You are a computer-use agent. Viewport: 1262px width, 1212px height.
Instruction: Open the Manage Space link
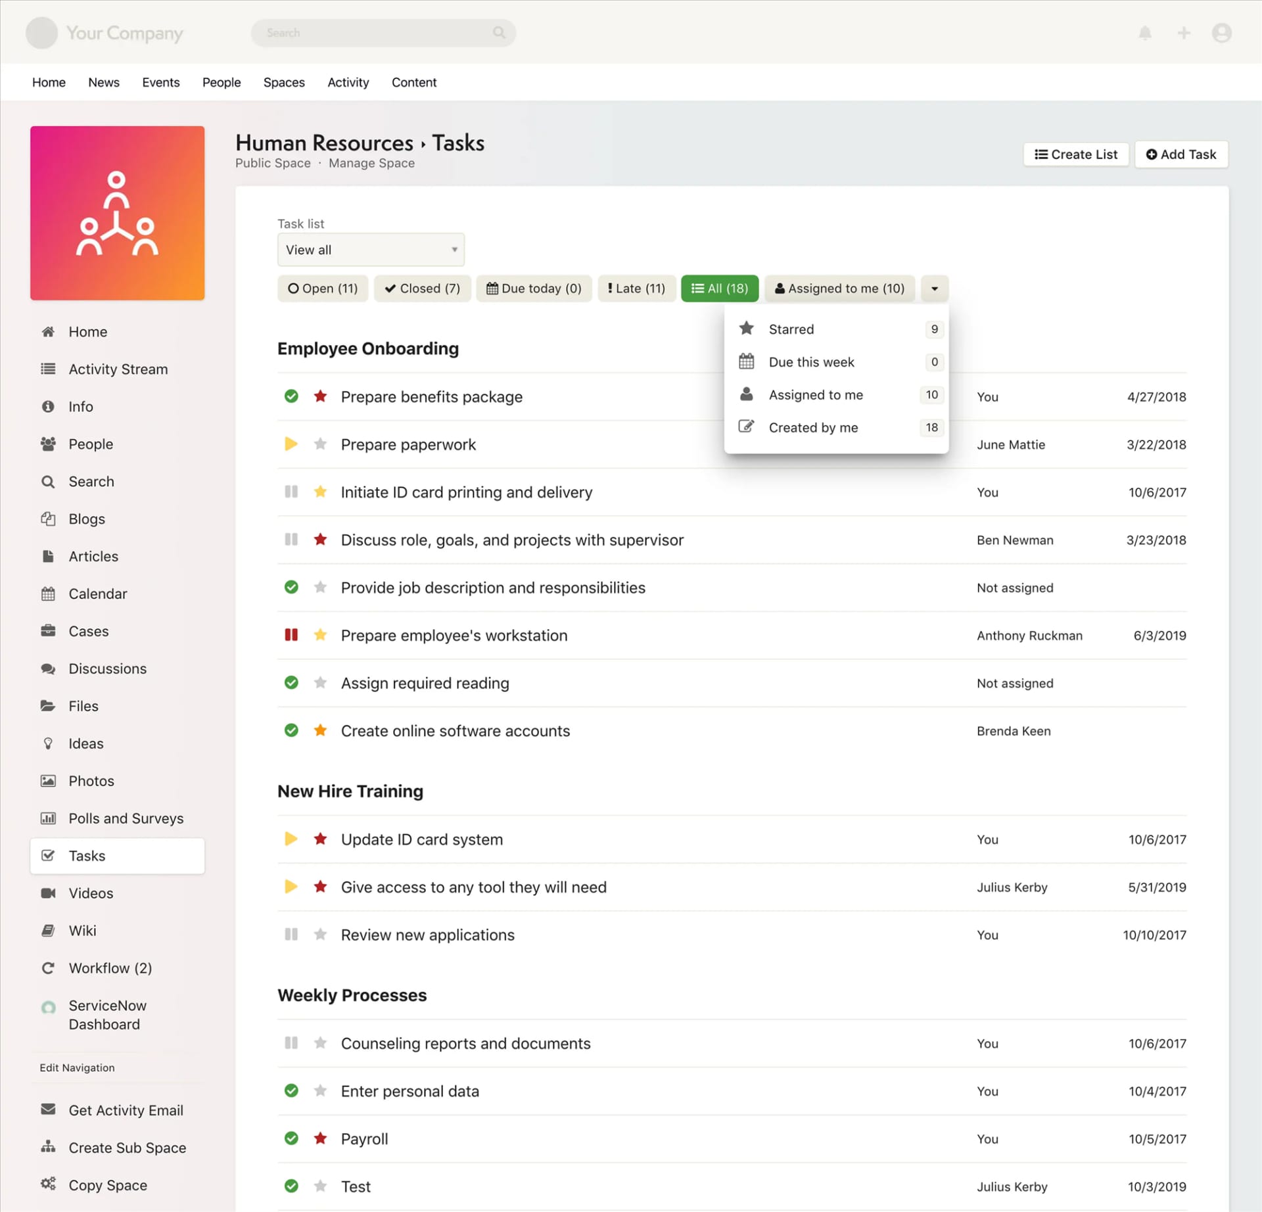pos(371,162)
